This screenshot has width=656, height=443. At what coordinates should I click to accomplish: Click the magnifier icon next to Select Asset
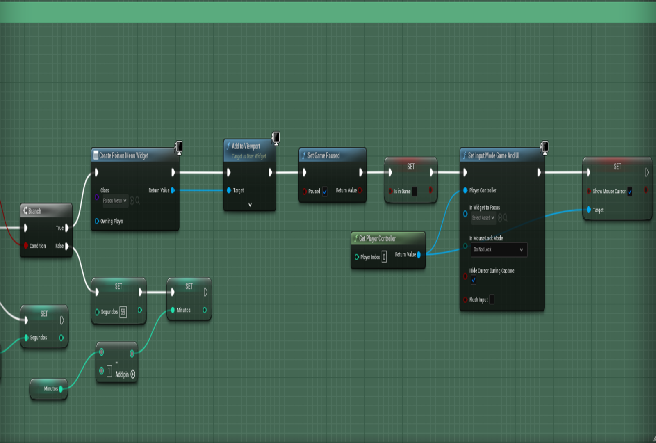click(x=506, y=218)
